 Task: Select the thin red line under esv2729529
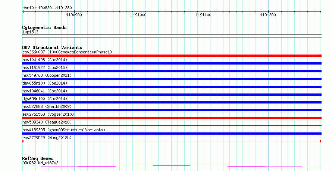pos(172,141)
